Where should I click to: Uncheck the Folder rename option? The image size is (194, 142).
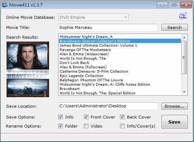pyautogui.click(x=60, y=126)
